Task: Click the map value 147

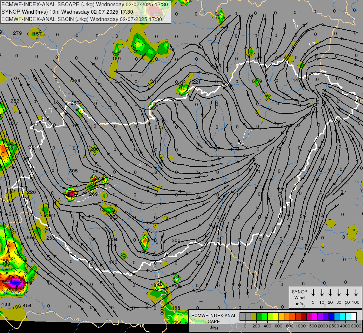Action: [x=297, y=80]
